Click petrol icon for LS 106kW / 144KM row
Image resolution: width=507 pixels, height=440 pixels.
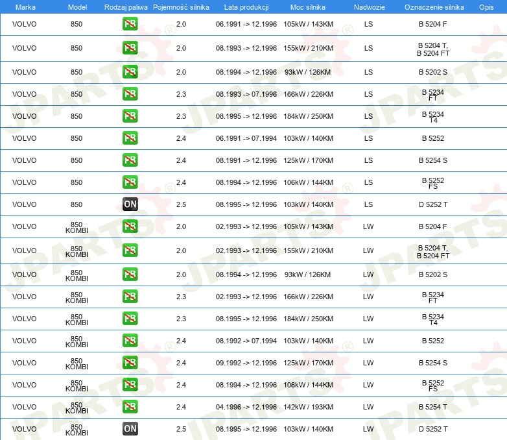click(130, 182)
